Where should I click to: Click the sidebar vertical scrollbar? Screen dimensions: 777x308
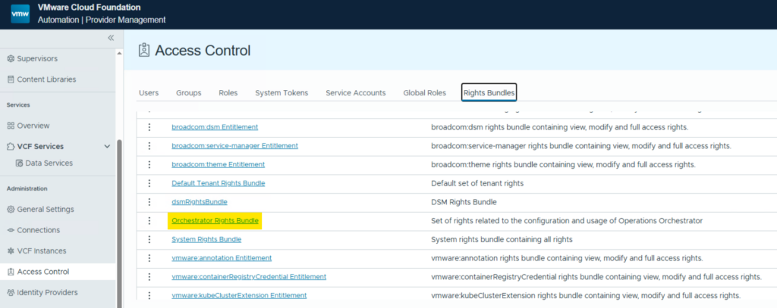point(119,219)
